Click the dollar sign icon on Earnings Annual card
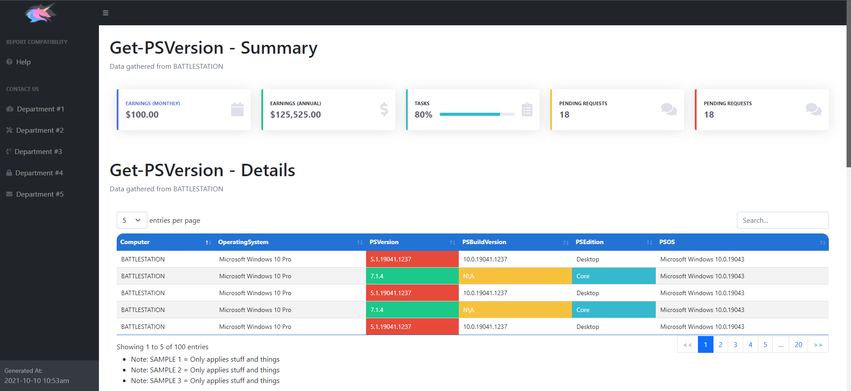851x391 pixels. tap(384, 109)
